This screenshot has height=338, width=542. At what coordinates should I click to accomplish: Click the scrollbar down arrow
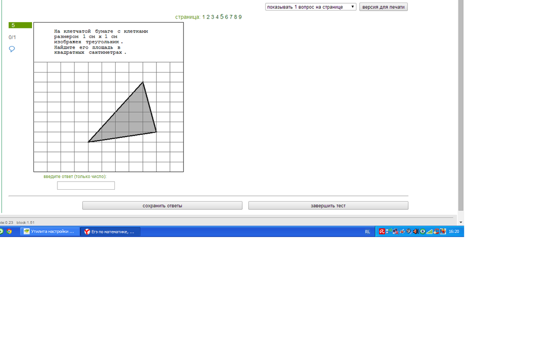click(x=461, y=222)
